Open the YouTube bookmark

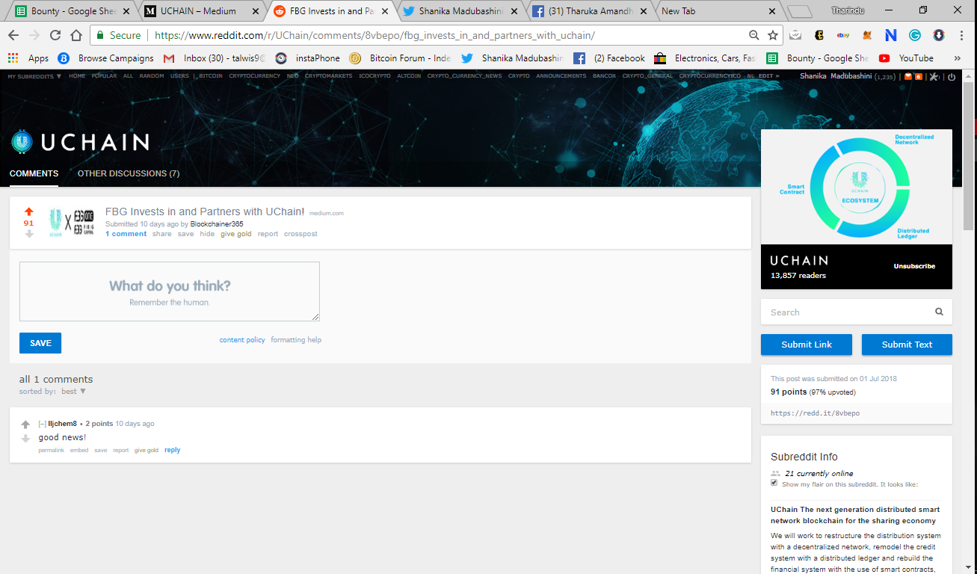(906, 58)
